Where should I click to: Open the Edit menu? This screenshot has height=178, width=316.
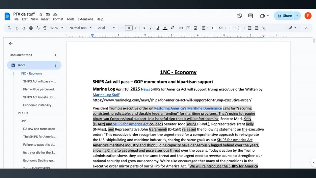25,19
